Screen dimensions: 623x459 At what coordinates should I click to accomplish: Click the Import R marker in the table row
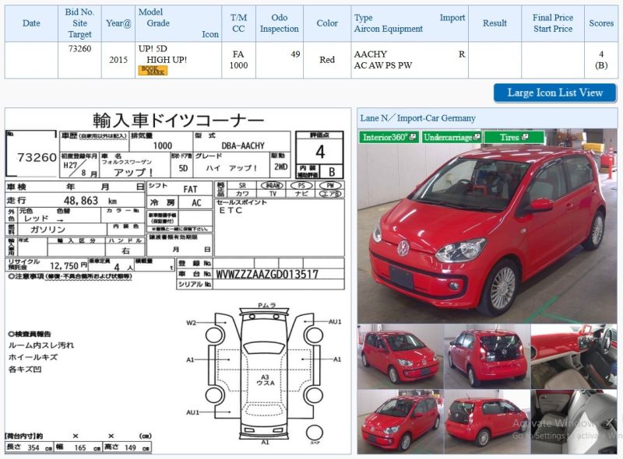(462, 54)
